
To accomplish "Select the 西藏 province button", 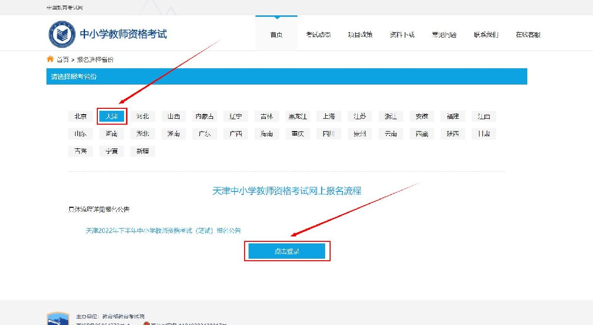I will pos(422,134).
